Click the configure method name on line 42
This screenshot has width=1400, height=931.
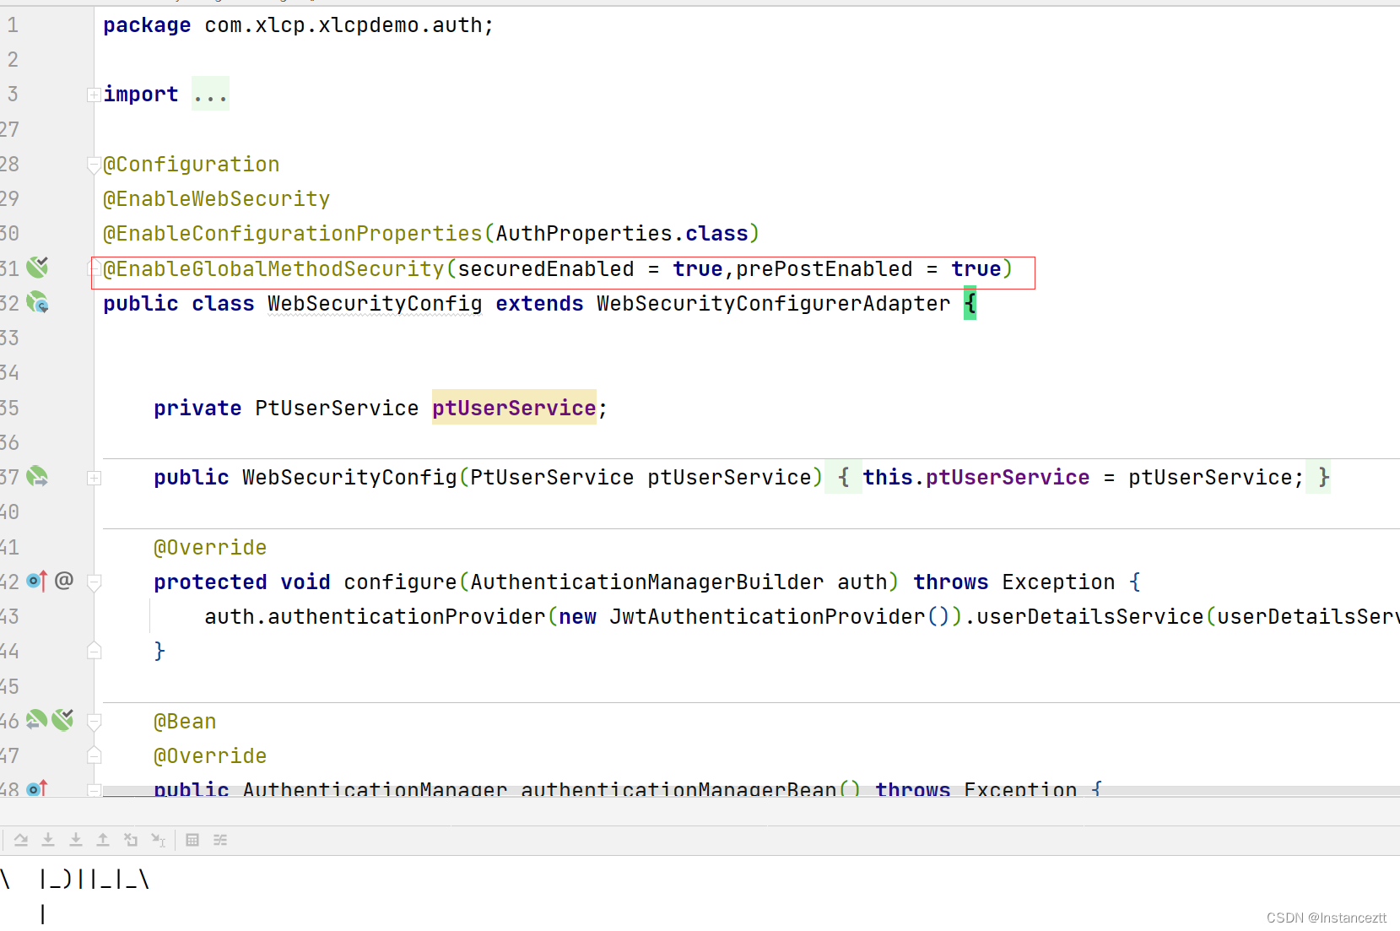[x=400, y=582]
